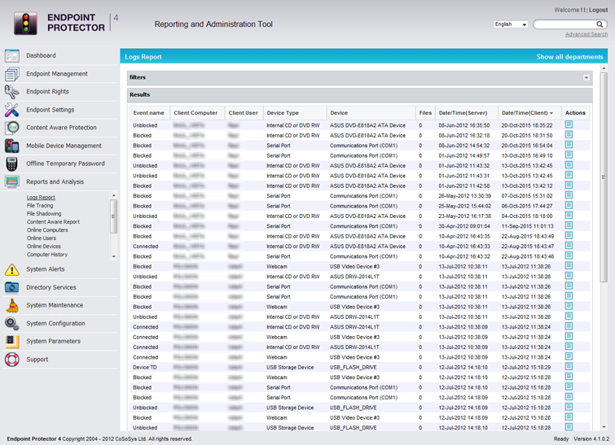
Task: Open action icon for 11-Sep-2015 11:01:13 row
Action: pyautogui.click(x=569, y=225)
